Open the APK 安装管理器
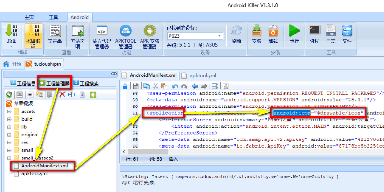This screenshot has width=384, height=192. 150,37
